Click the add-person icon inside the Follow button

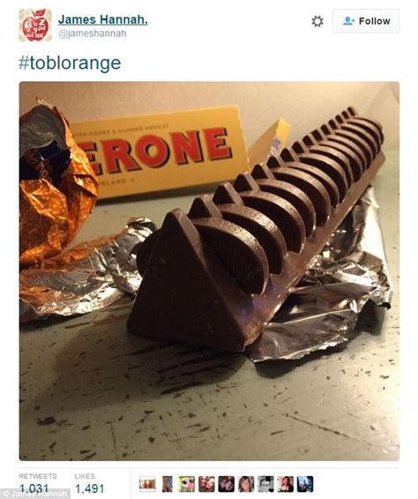[x=349, y=21]
